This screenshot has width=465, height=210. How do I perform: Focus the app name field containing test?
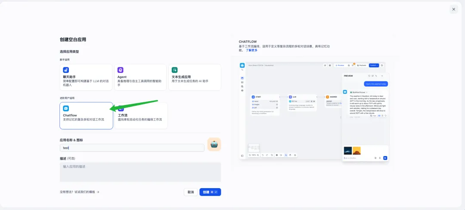point(132,148)
